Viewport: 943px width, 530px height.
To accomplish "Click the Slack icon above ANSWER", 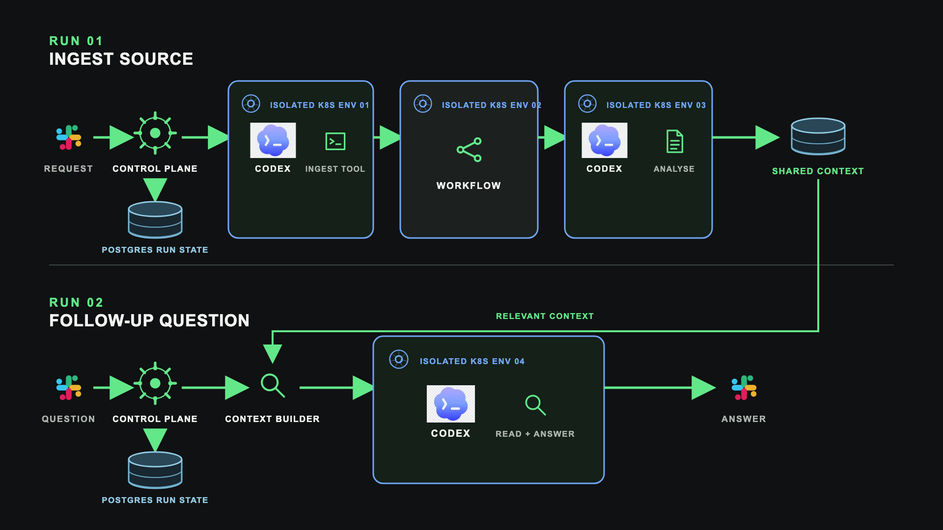I will point(744,388).
